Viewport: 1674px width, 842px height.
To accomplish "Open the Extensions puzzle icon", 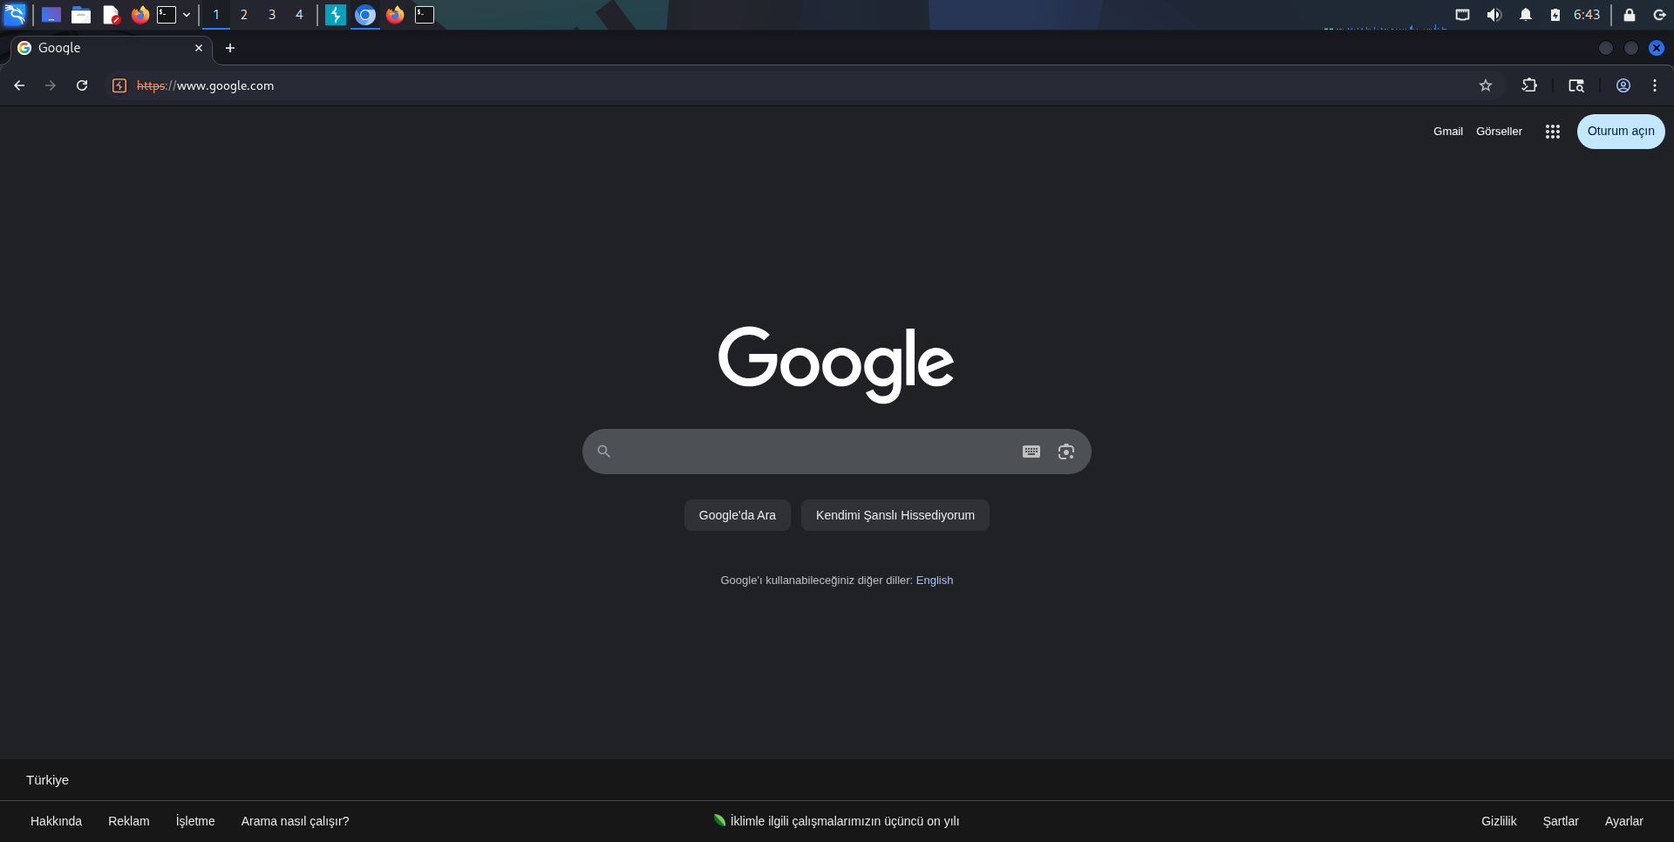I will (x=1529, y=85).
